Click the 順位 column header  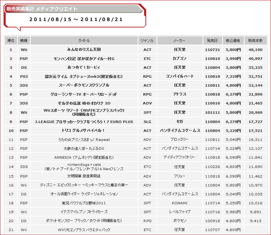11,40
